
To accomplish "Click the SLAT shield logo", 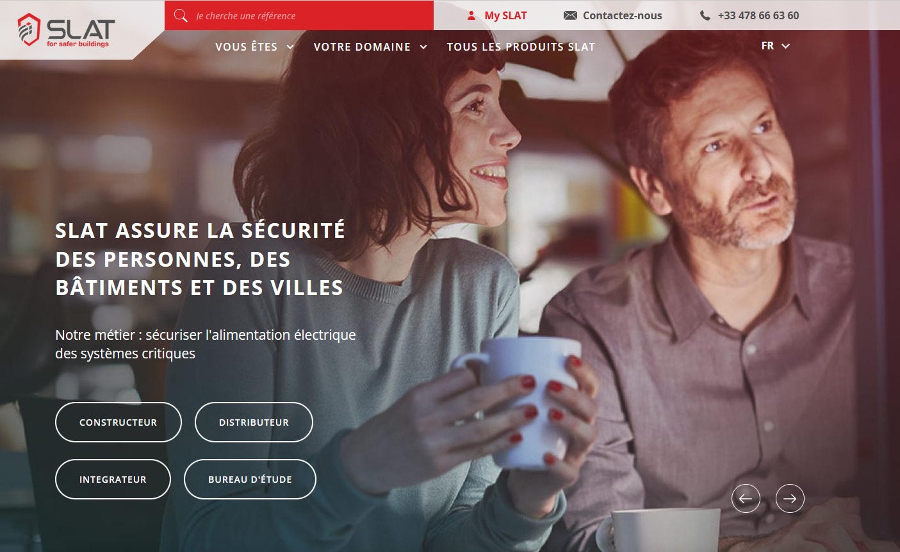I will point(66,29).
